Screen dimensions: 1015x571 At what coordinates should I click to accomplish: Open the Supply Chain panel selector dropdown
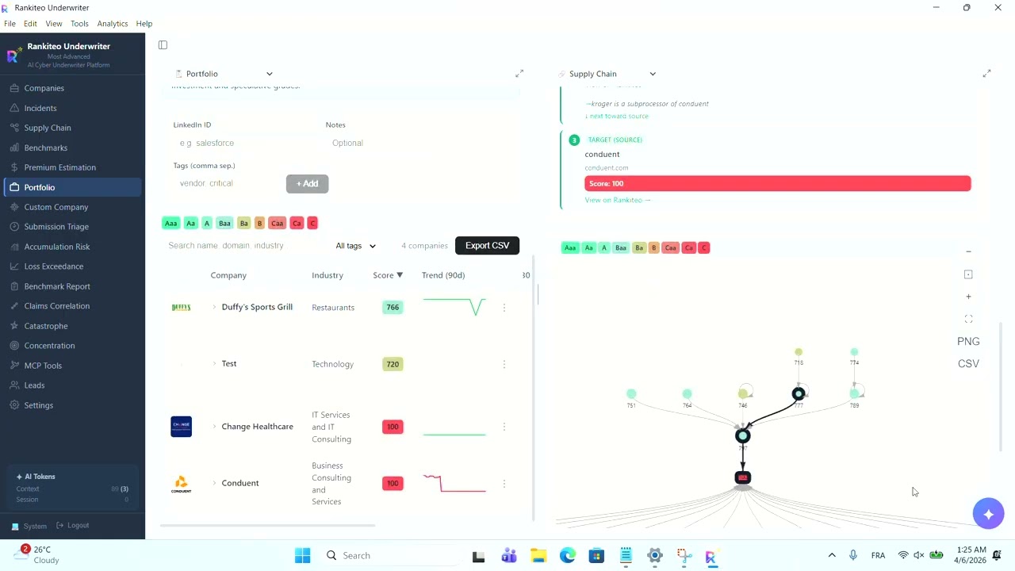(x=607, y=74)
